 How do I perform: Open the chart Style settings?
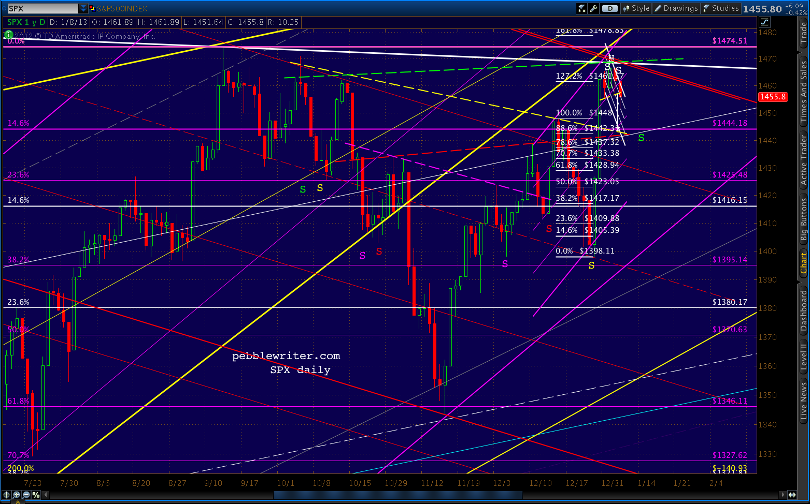(636, 8)
